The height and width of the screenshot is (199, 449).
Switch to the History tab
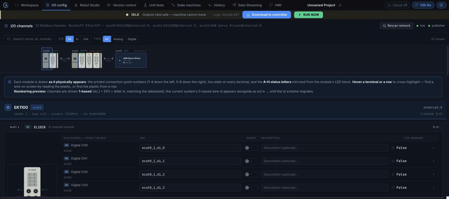click(216, 5)
